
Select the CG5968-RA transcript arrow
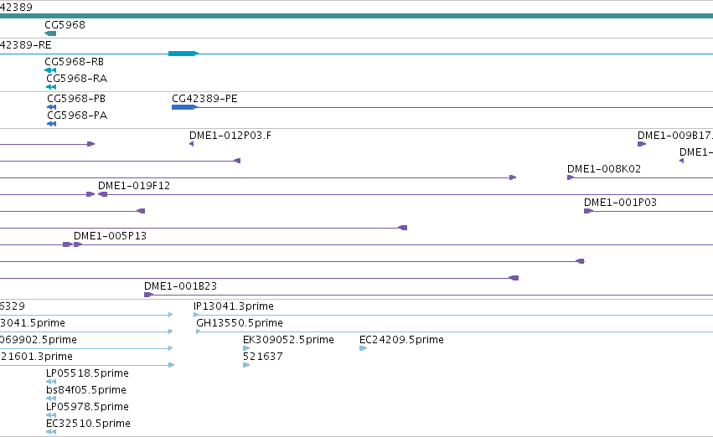point(51,87)
